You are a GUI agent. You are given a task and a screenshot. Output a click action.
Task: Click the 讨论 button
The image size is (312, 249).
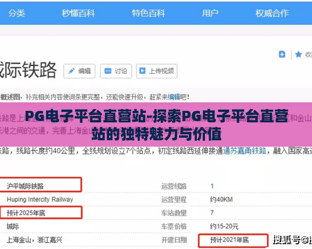116,71
